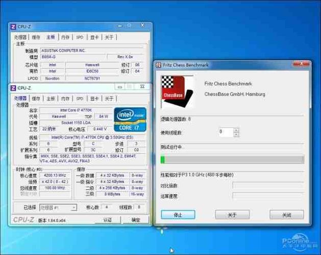Click the CPU-Z logo icon in back window title
The width and height of the screenshot is (321, 255).
pos(13,27)
